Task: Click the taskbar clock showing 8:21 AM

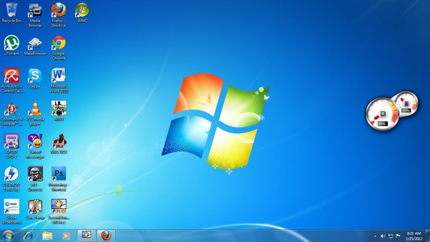Action: pyautogui.click(x=414, y=236)
